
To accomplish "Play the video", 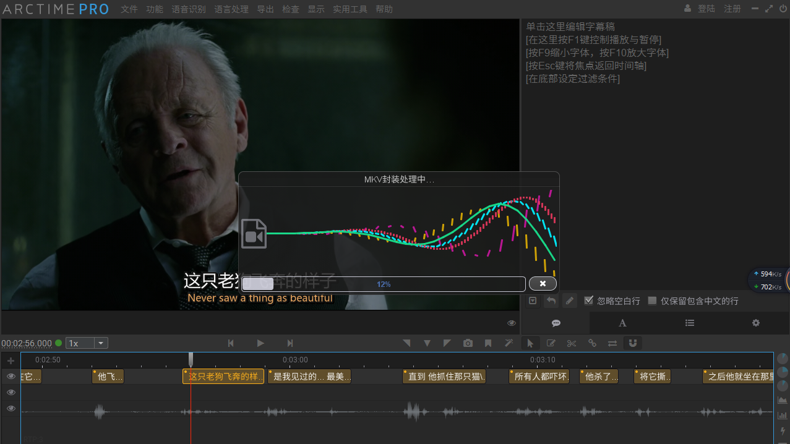I will coord(260,343).
